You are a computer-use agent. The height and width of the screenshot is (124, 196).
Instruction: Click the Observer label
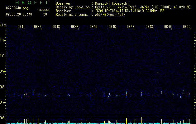[x=63, y=3]
